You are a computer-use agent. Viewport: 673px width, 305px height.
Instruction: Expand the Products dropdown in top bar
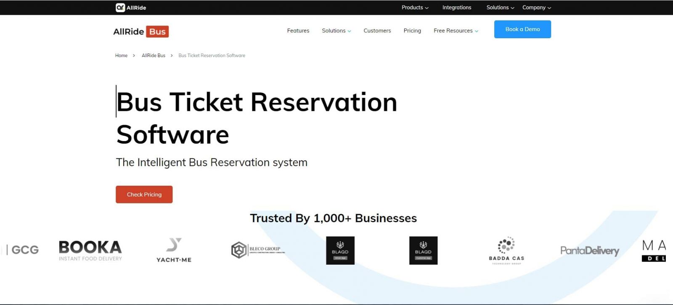[415, 8]
